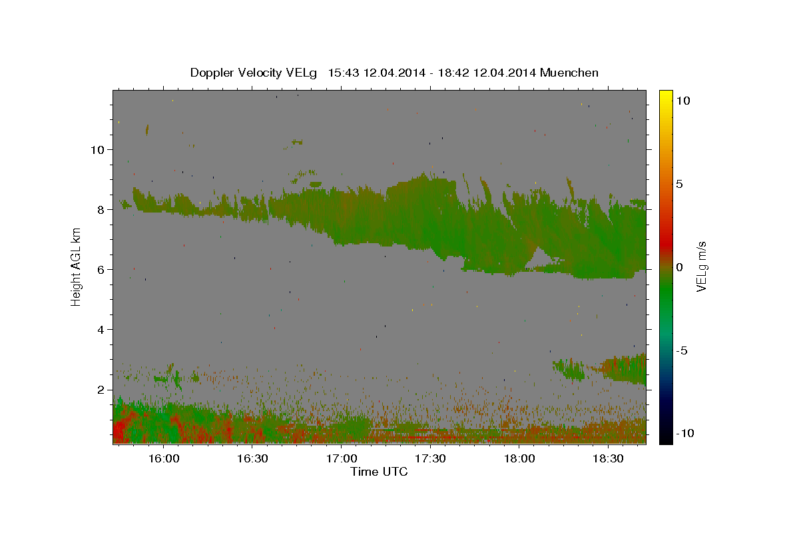The image size is (799, 533).
Task: Click the height tick label 10
Action: pyautogui.click(x=97, y=149)
